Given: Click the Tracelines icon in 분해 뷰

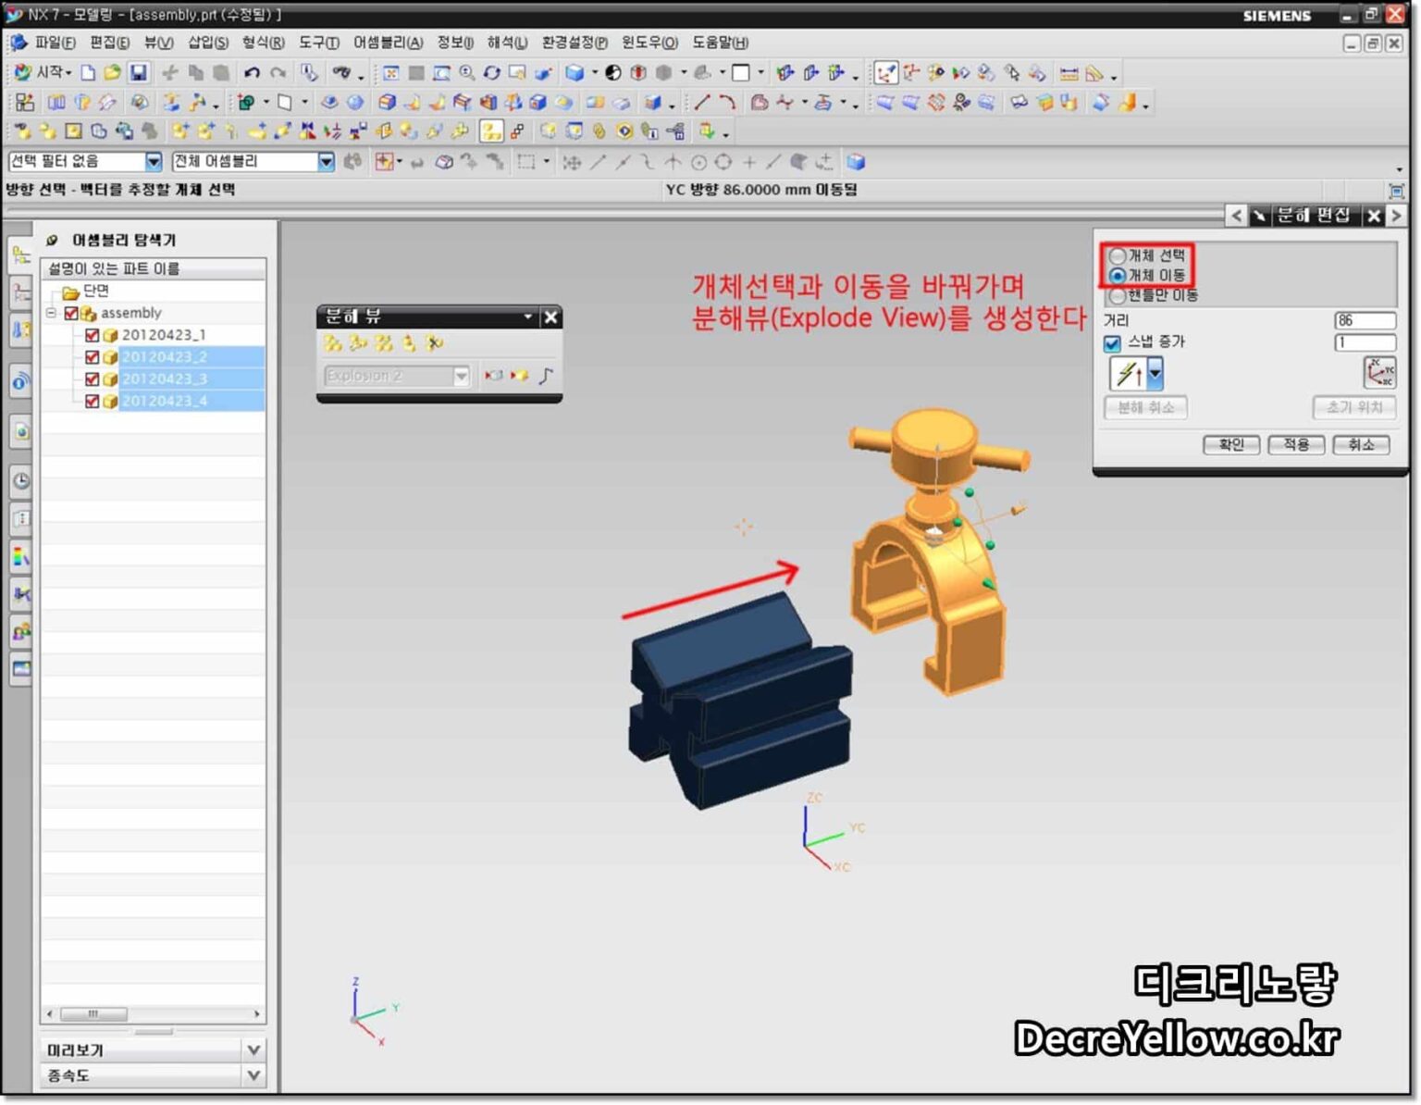Looking at the screenshot, I should click(546, 376).
